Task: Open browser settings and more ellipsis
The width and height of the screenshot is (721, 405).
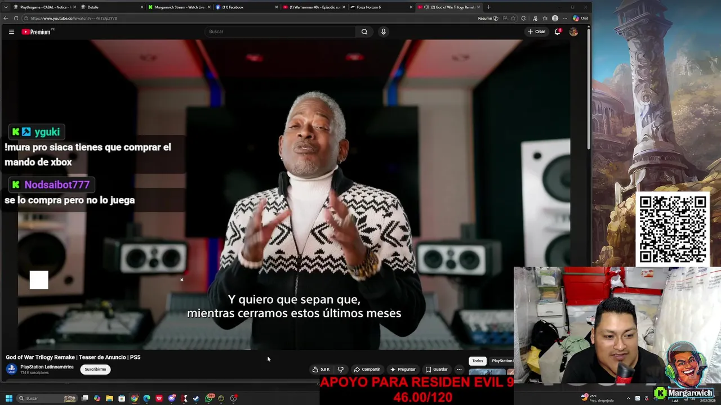Action: (x=565, y=18)
